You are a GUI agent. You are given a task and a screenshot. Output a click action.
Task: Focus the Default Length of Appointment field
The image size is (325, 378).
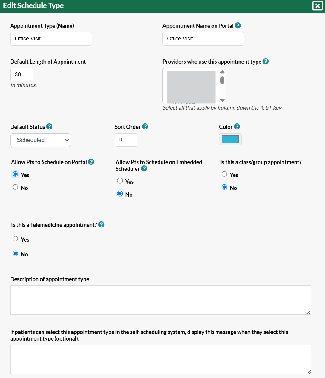[22, 75]
